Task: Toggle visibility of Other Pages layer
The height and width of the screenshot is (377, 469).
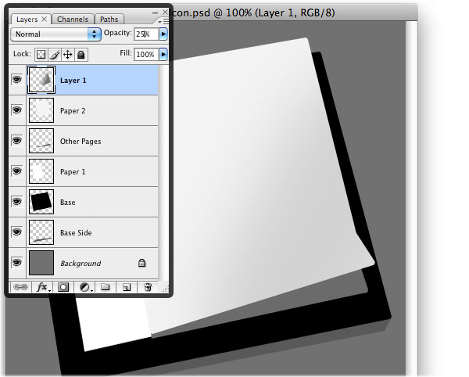Action: [17, 141]
